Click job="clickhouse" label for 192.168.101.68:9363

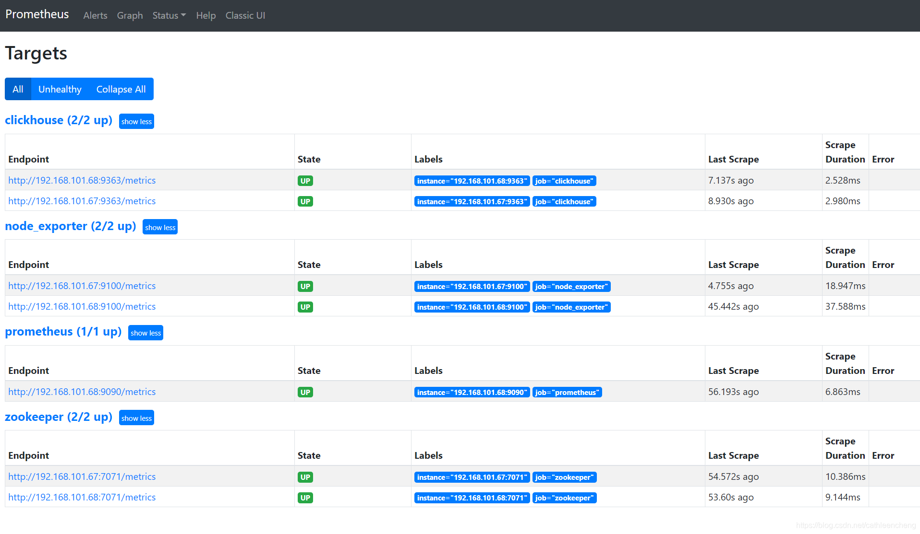tap(564, 181)
